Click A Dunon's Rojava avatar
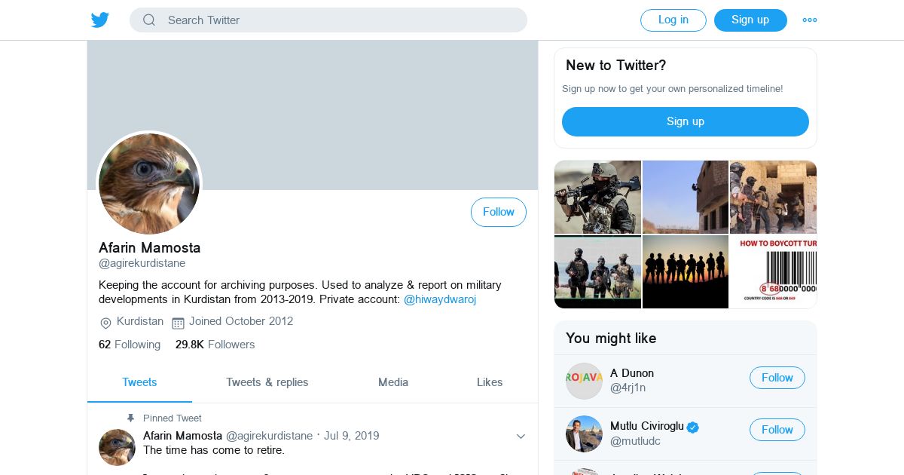904x475 pixels. click(x=584, y=381)
